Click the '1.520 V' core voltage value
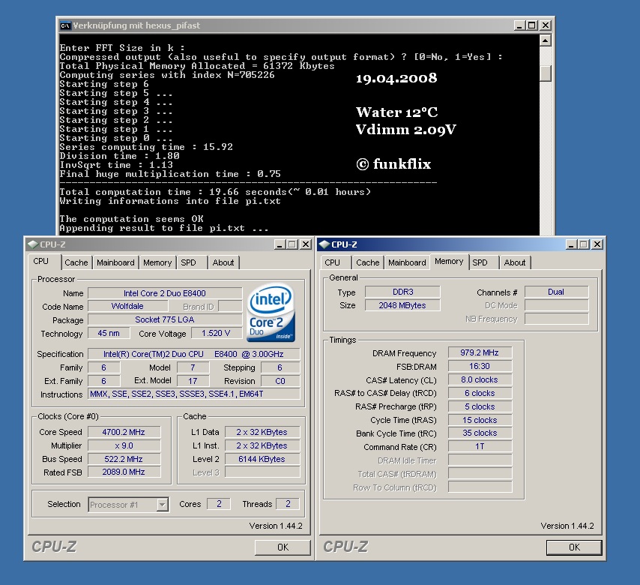This screenshot has width=640, height=585. (216, 333)
